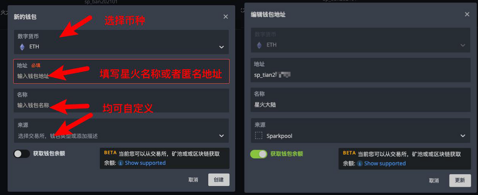
Task: Cancel the new wallet dialog with 取消
Action: 193,180
